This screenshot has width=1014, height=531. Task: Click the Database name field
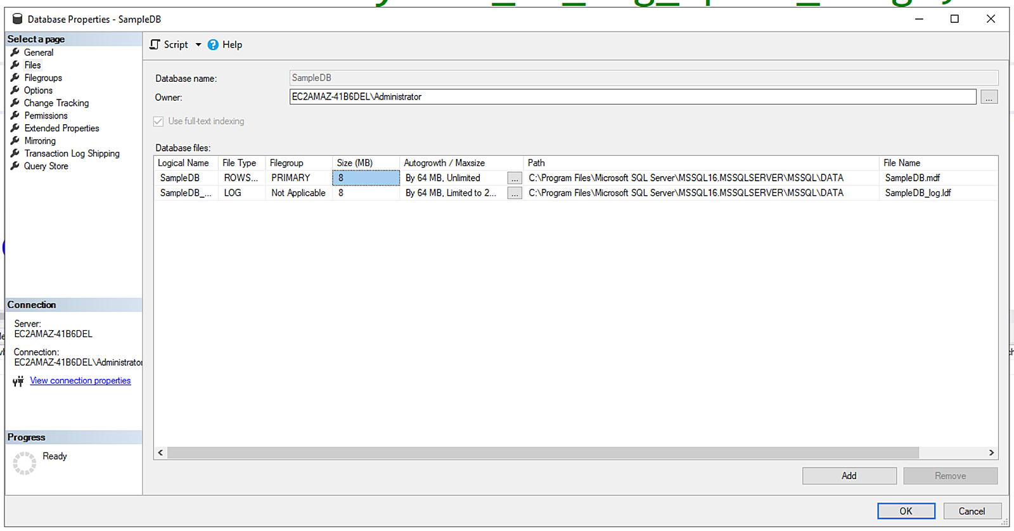[x=643, y=78]
